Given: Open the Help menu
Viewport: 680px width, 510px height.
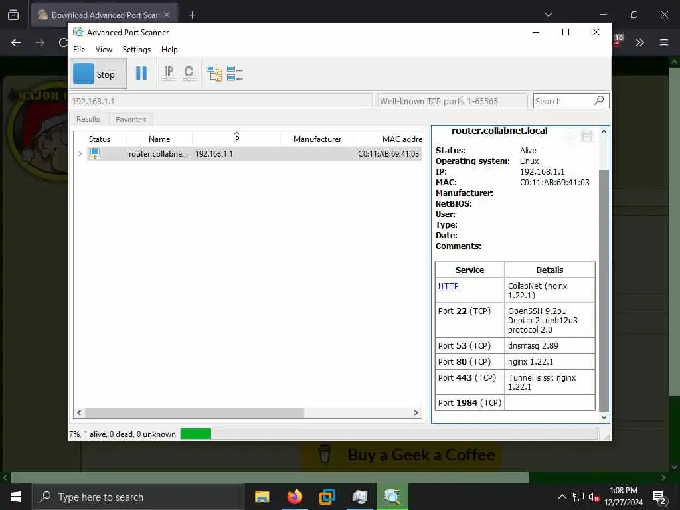Looking at the screenshot, I should click(169, 49).
